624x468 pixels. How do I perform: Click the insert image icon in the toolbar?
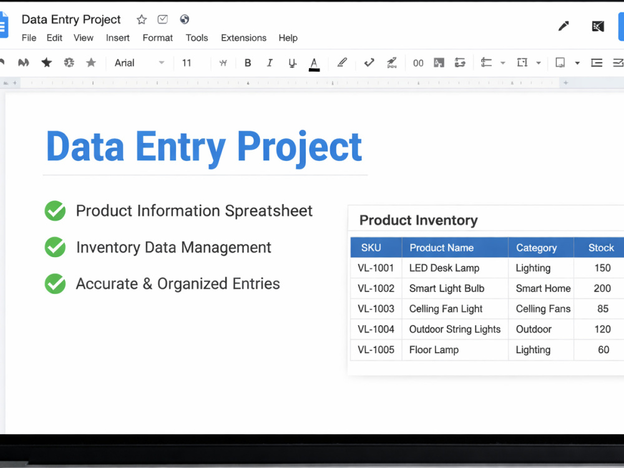pos(439,63)
